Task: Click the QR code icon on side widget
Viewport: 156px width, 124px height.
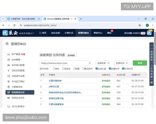Action: click(x=152, y=82)
